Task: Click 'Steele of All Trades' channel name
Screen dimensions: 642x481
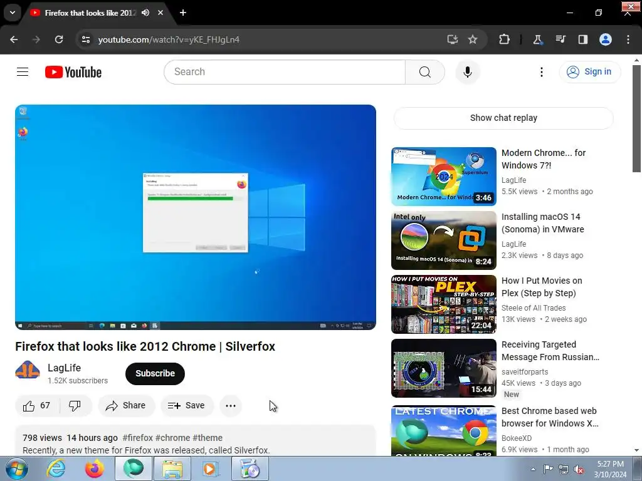Action: click(x=534, y=308)
